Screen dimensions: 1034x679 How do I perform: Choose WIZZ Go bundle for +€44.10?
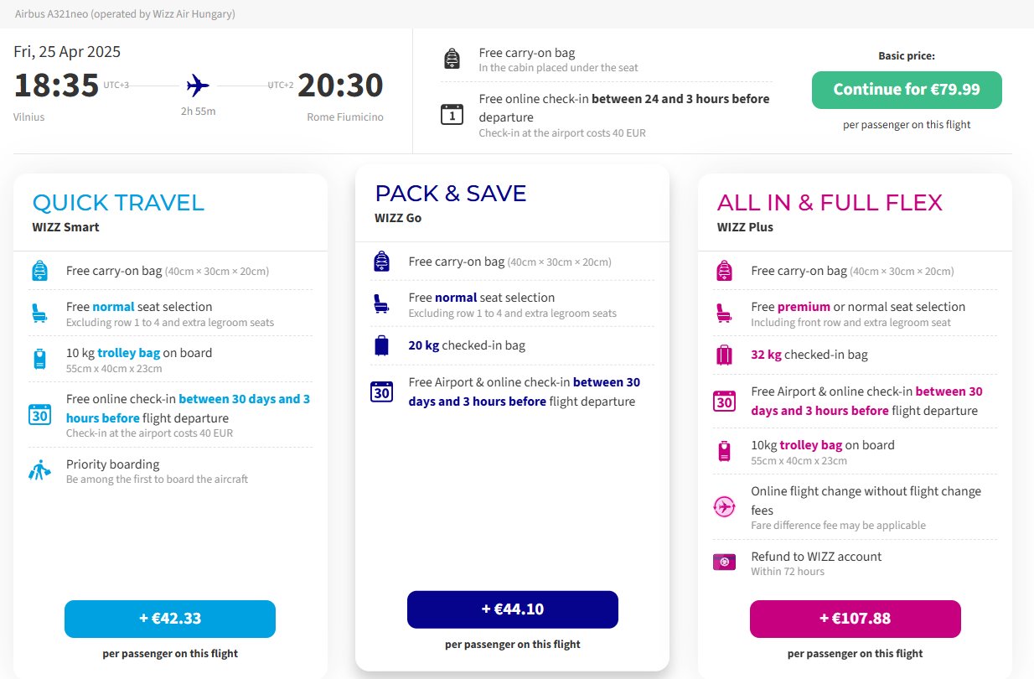513,609
